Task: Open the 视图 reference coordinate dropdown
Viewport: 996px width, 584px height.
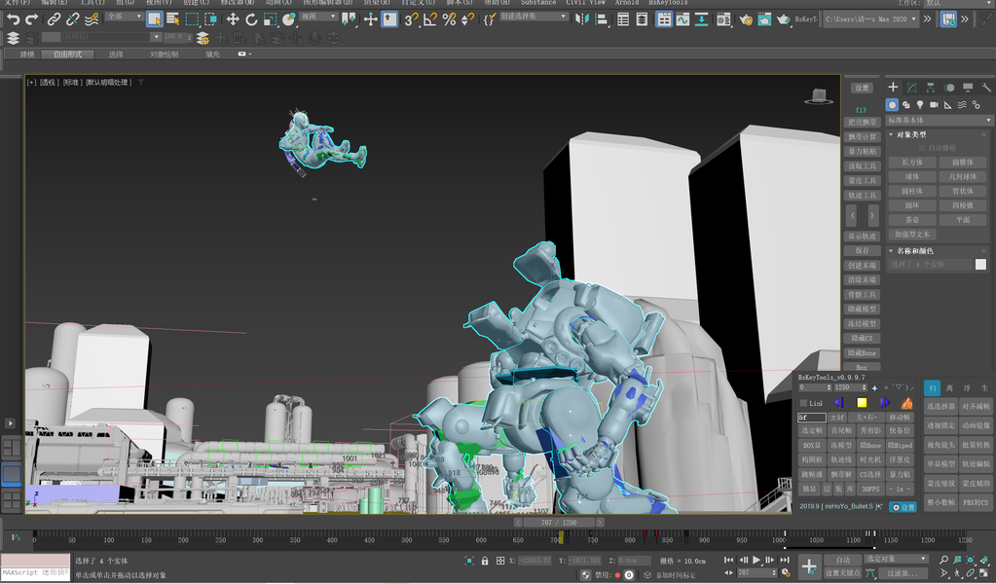Action: [x=318, y=17]
